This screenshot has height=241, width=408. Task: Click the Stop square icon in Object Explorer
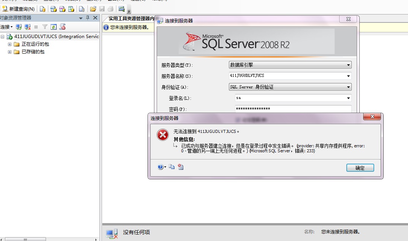point(36,27)
